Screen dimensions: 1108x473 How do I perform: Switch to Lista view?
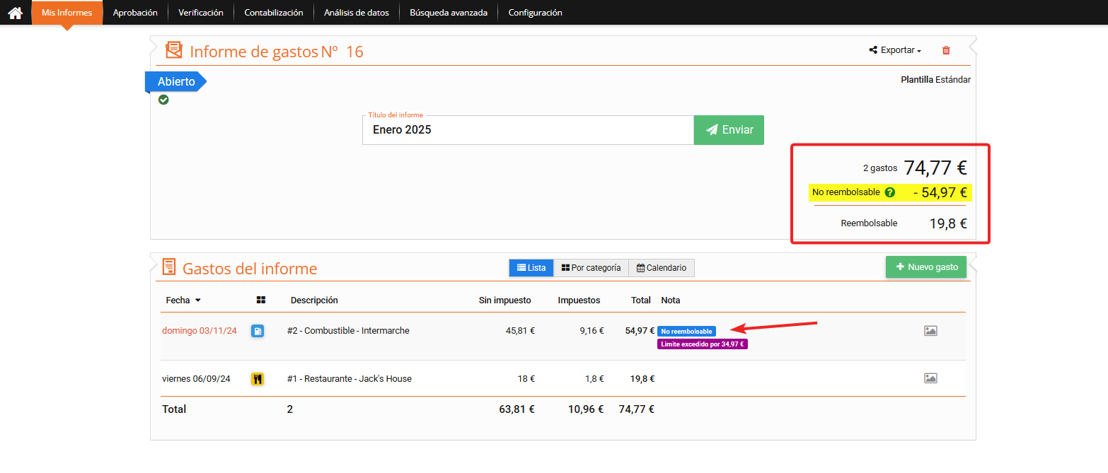(531, 268)
